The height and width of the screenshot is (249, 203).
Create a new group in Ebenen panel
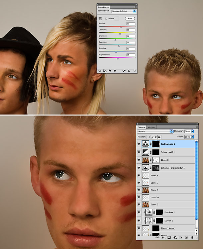click(180, 237)
